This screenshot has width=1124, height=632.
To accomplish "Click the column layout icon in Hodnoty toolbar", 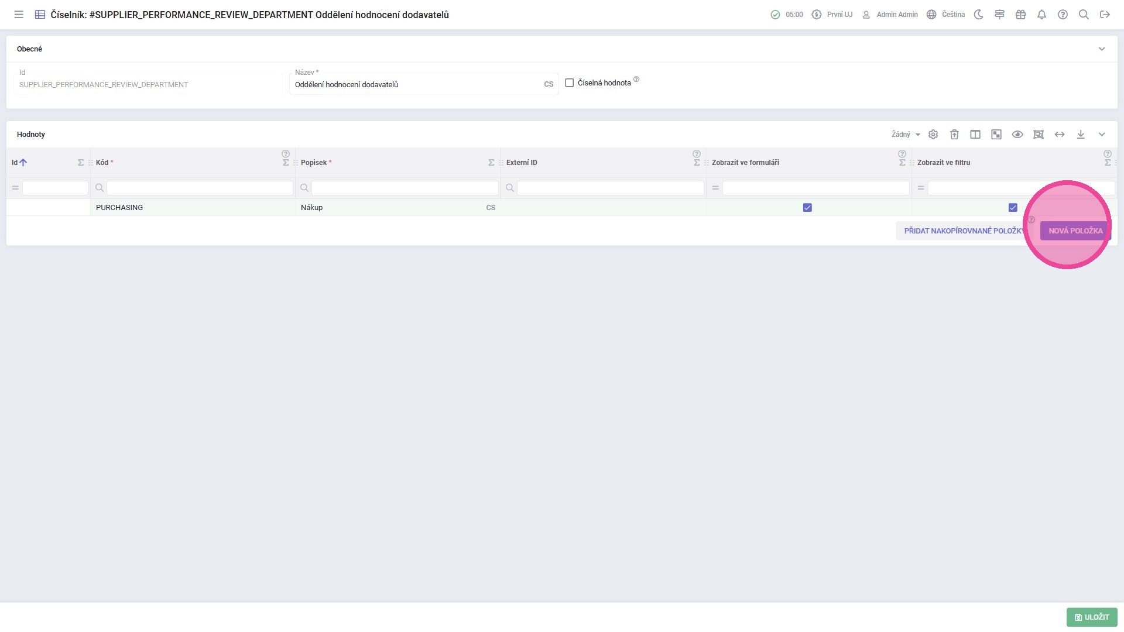I will coord(975,135).
